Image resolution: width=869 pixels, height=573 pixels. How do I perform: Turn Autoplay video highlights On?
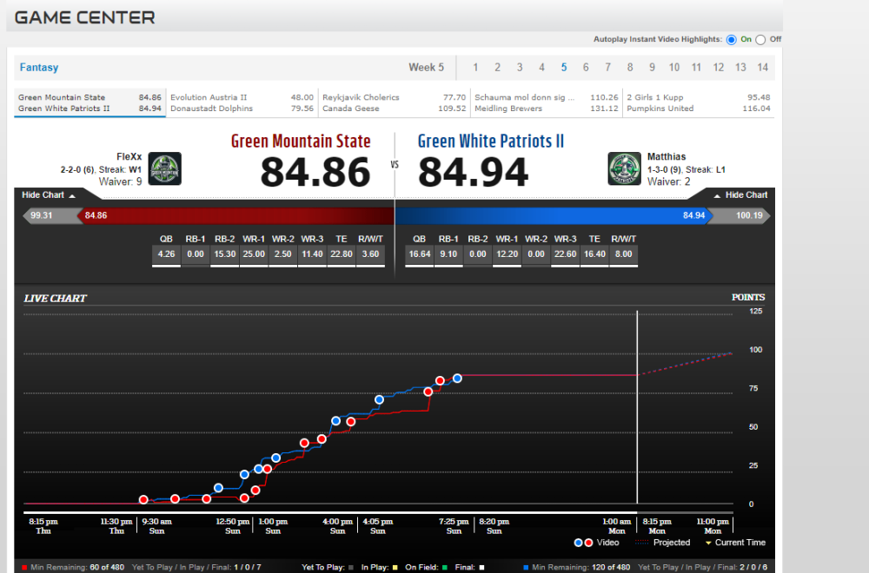click(731, 39)
